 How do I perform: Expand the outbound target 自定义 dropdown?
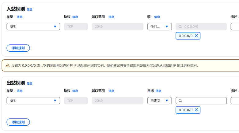click(159, 101)
